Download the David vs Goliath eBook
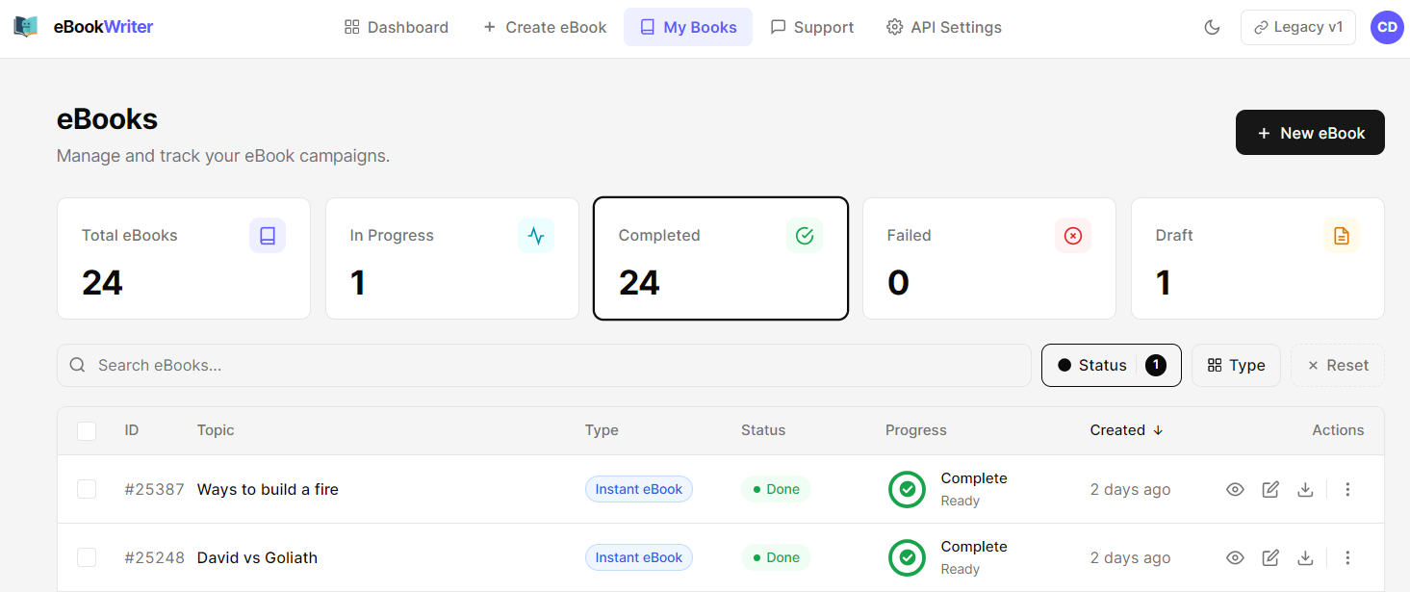This screenshot has height=592, width=1410. (1305, 557)
